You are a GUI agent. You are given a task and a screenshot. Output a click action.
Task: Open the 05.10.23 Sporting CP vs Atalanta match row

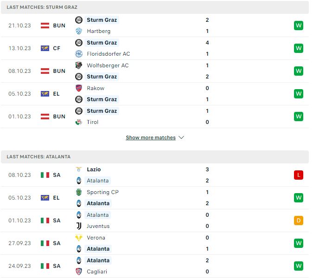click(x=155, y=198)
